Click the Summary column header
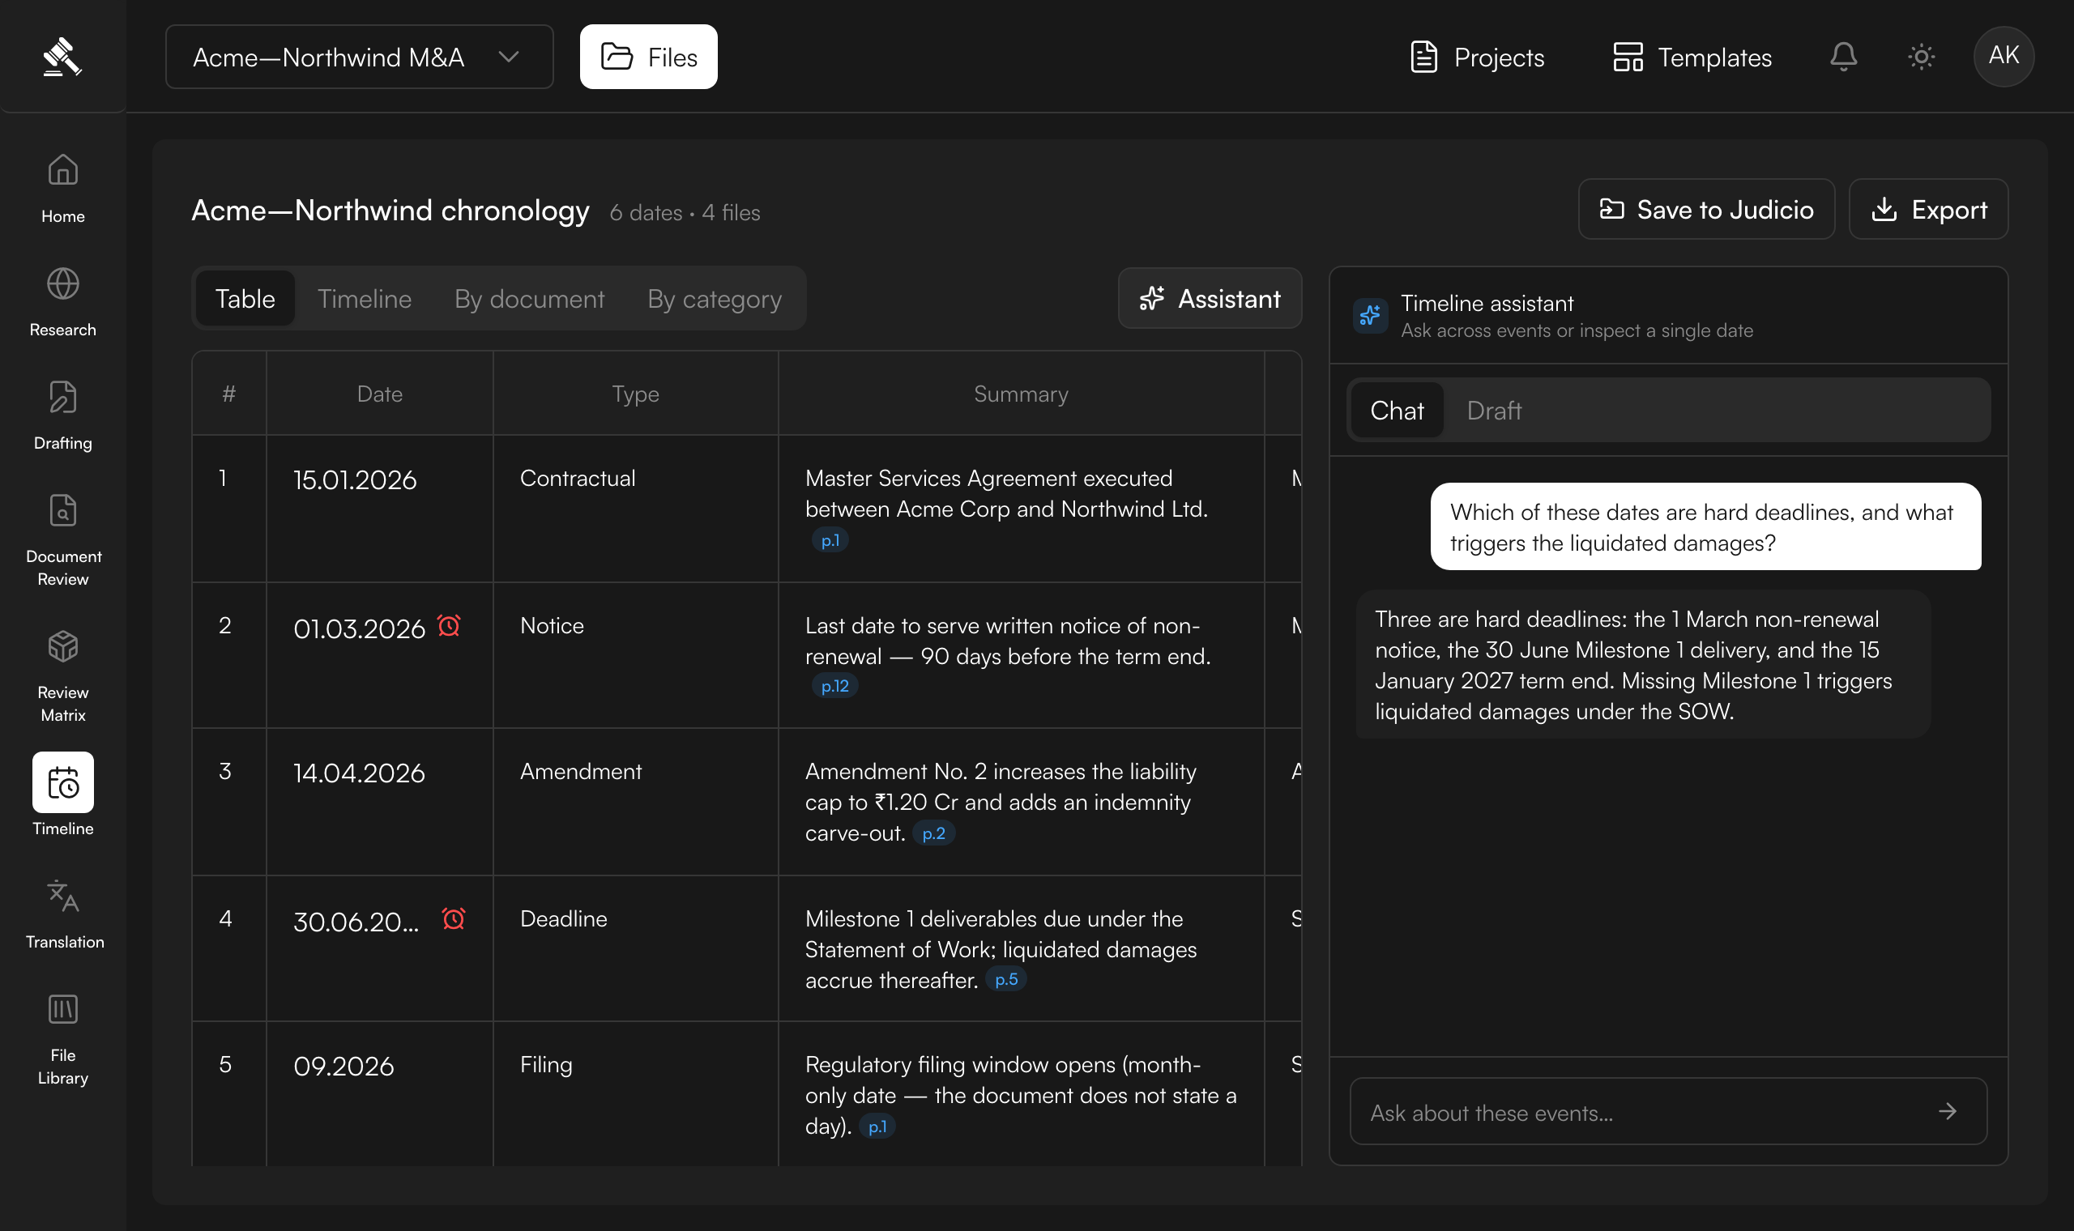 [1022, 393]
